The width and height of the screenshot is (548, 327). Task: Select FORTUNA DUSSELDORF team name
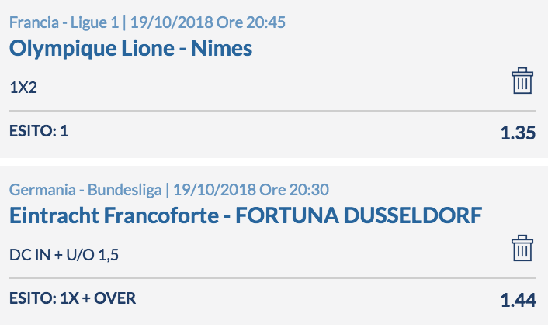point(359,215)
